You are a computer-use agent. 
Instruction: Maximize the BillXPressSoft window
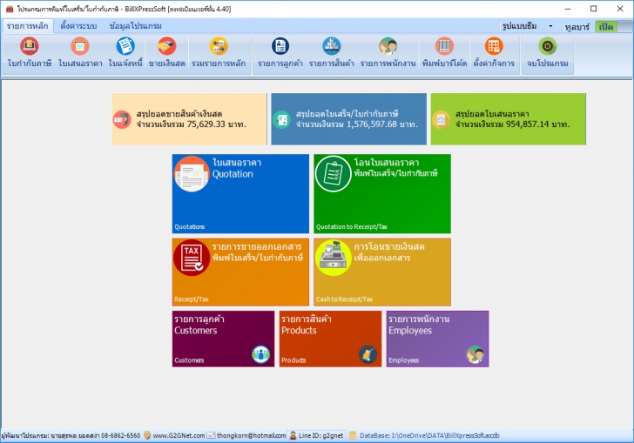(593, 9)
